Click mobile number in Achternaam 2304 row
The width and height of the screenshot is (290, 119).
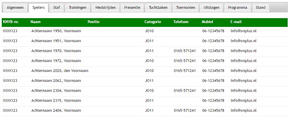pyautogui.click(x=213, y=91)
